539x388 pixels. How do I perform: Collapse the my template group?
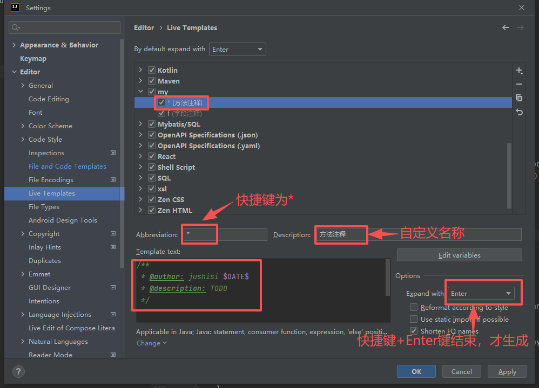click(x=140, y=92)
